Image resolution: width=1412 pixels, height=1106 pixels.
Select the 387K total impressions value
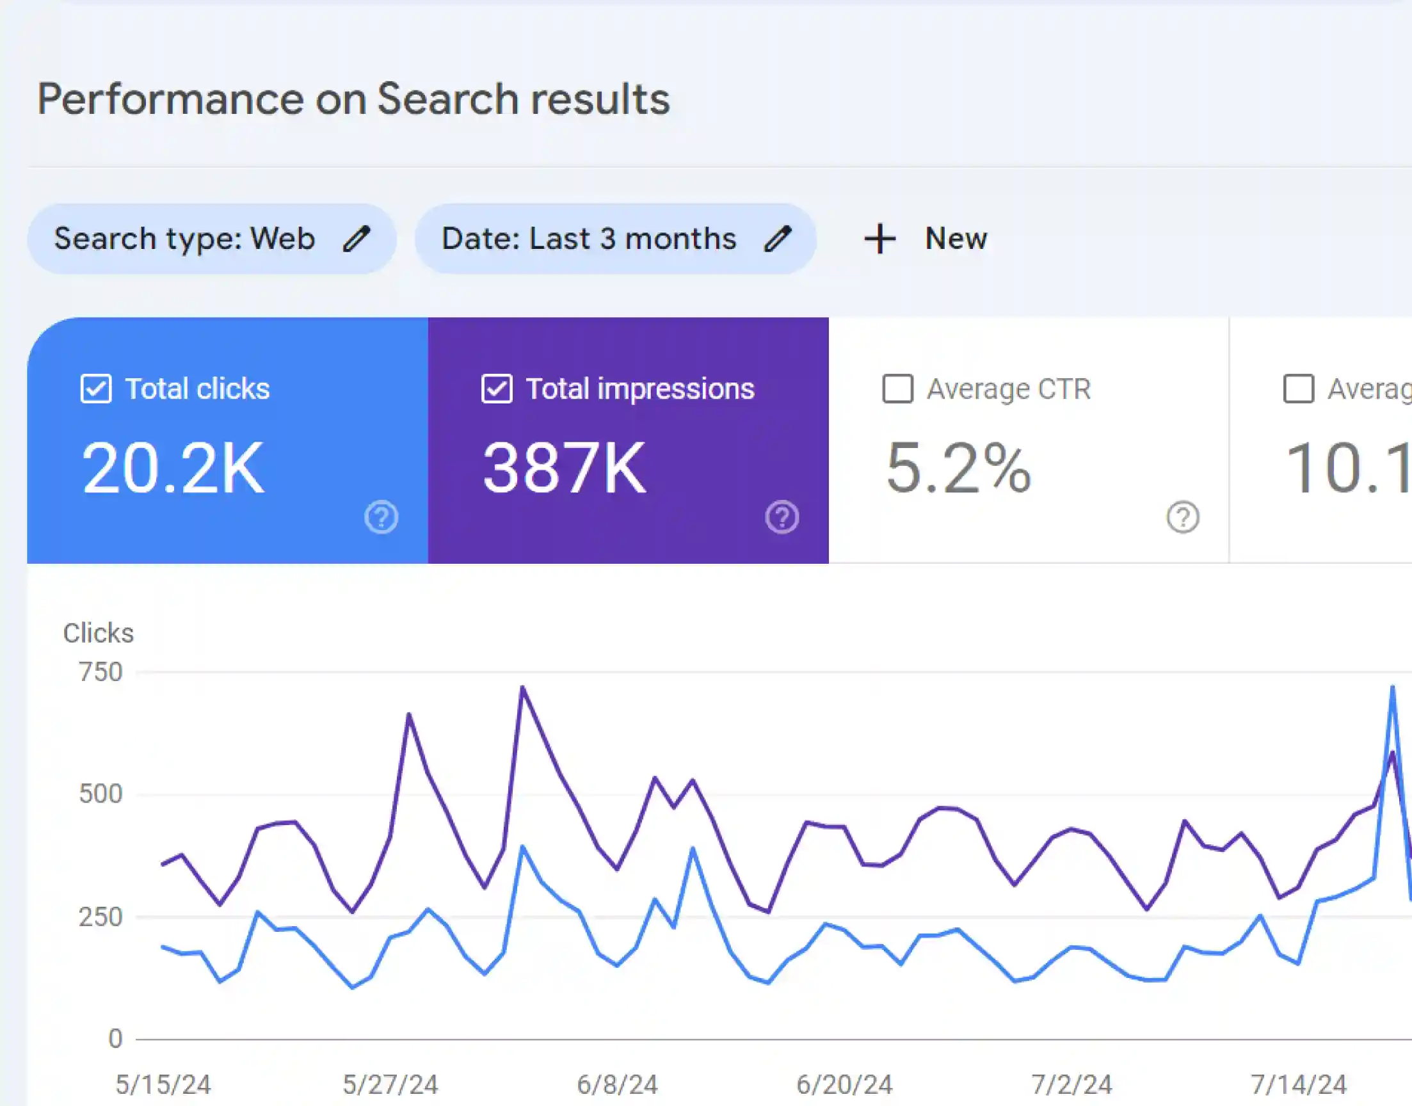[x=565, y=467]
